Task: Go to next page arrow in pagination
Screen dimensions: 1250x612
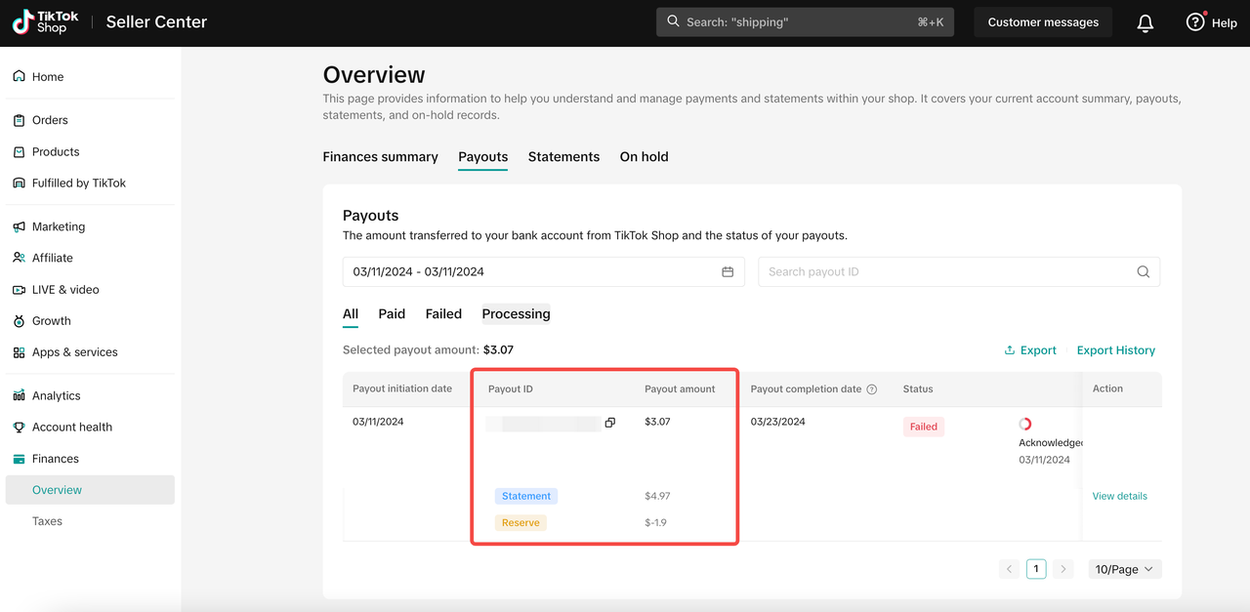Action: tap(1063, 569)
